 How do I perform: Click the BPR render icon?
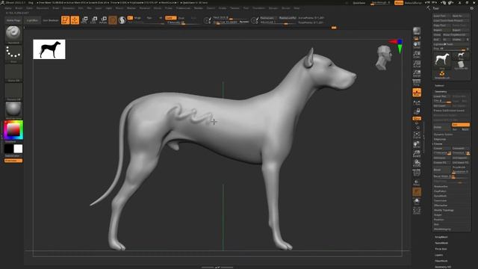click(x=417, y=31)
